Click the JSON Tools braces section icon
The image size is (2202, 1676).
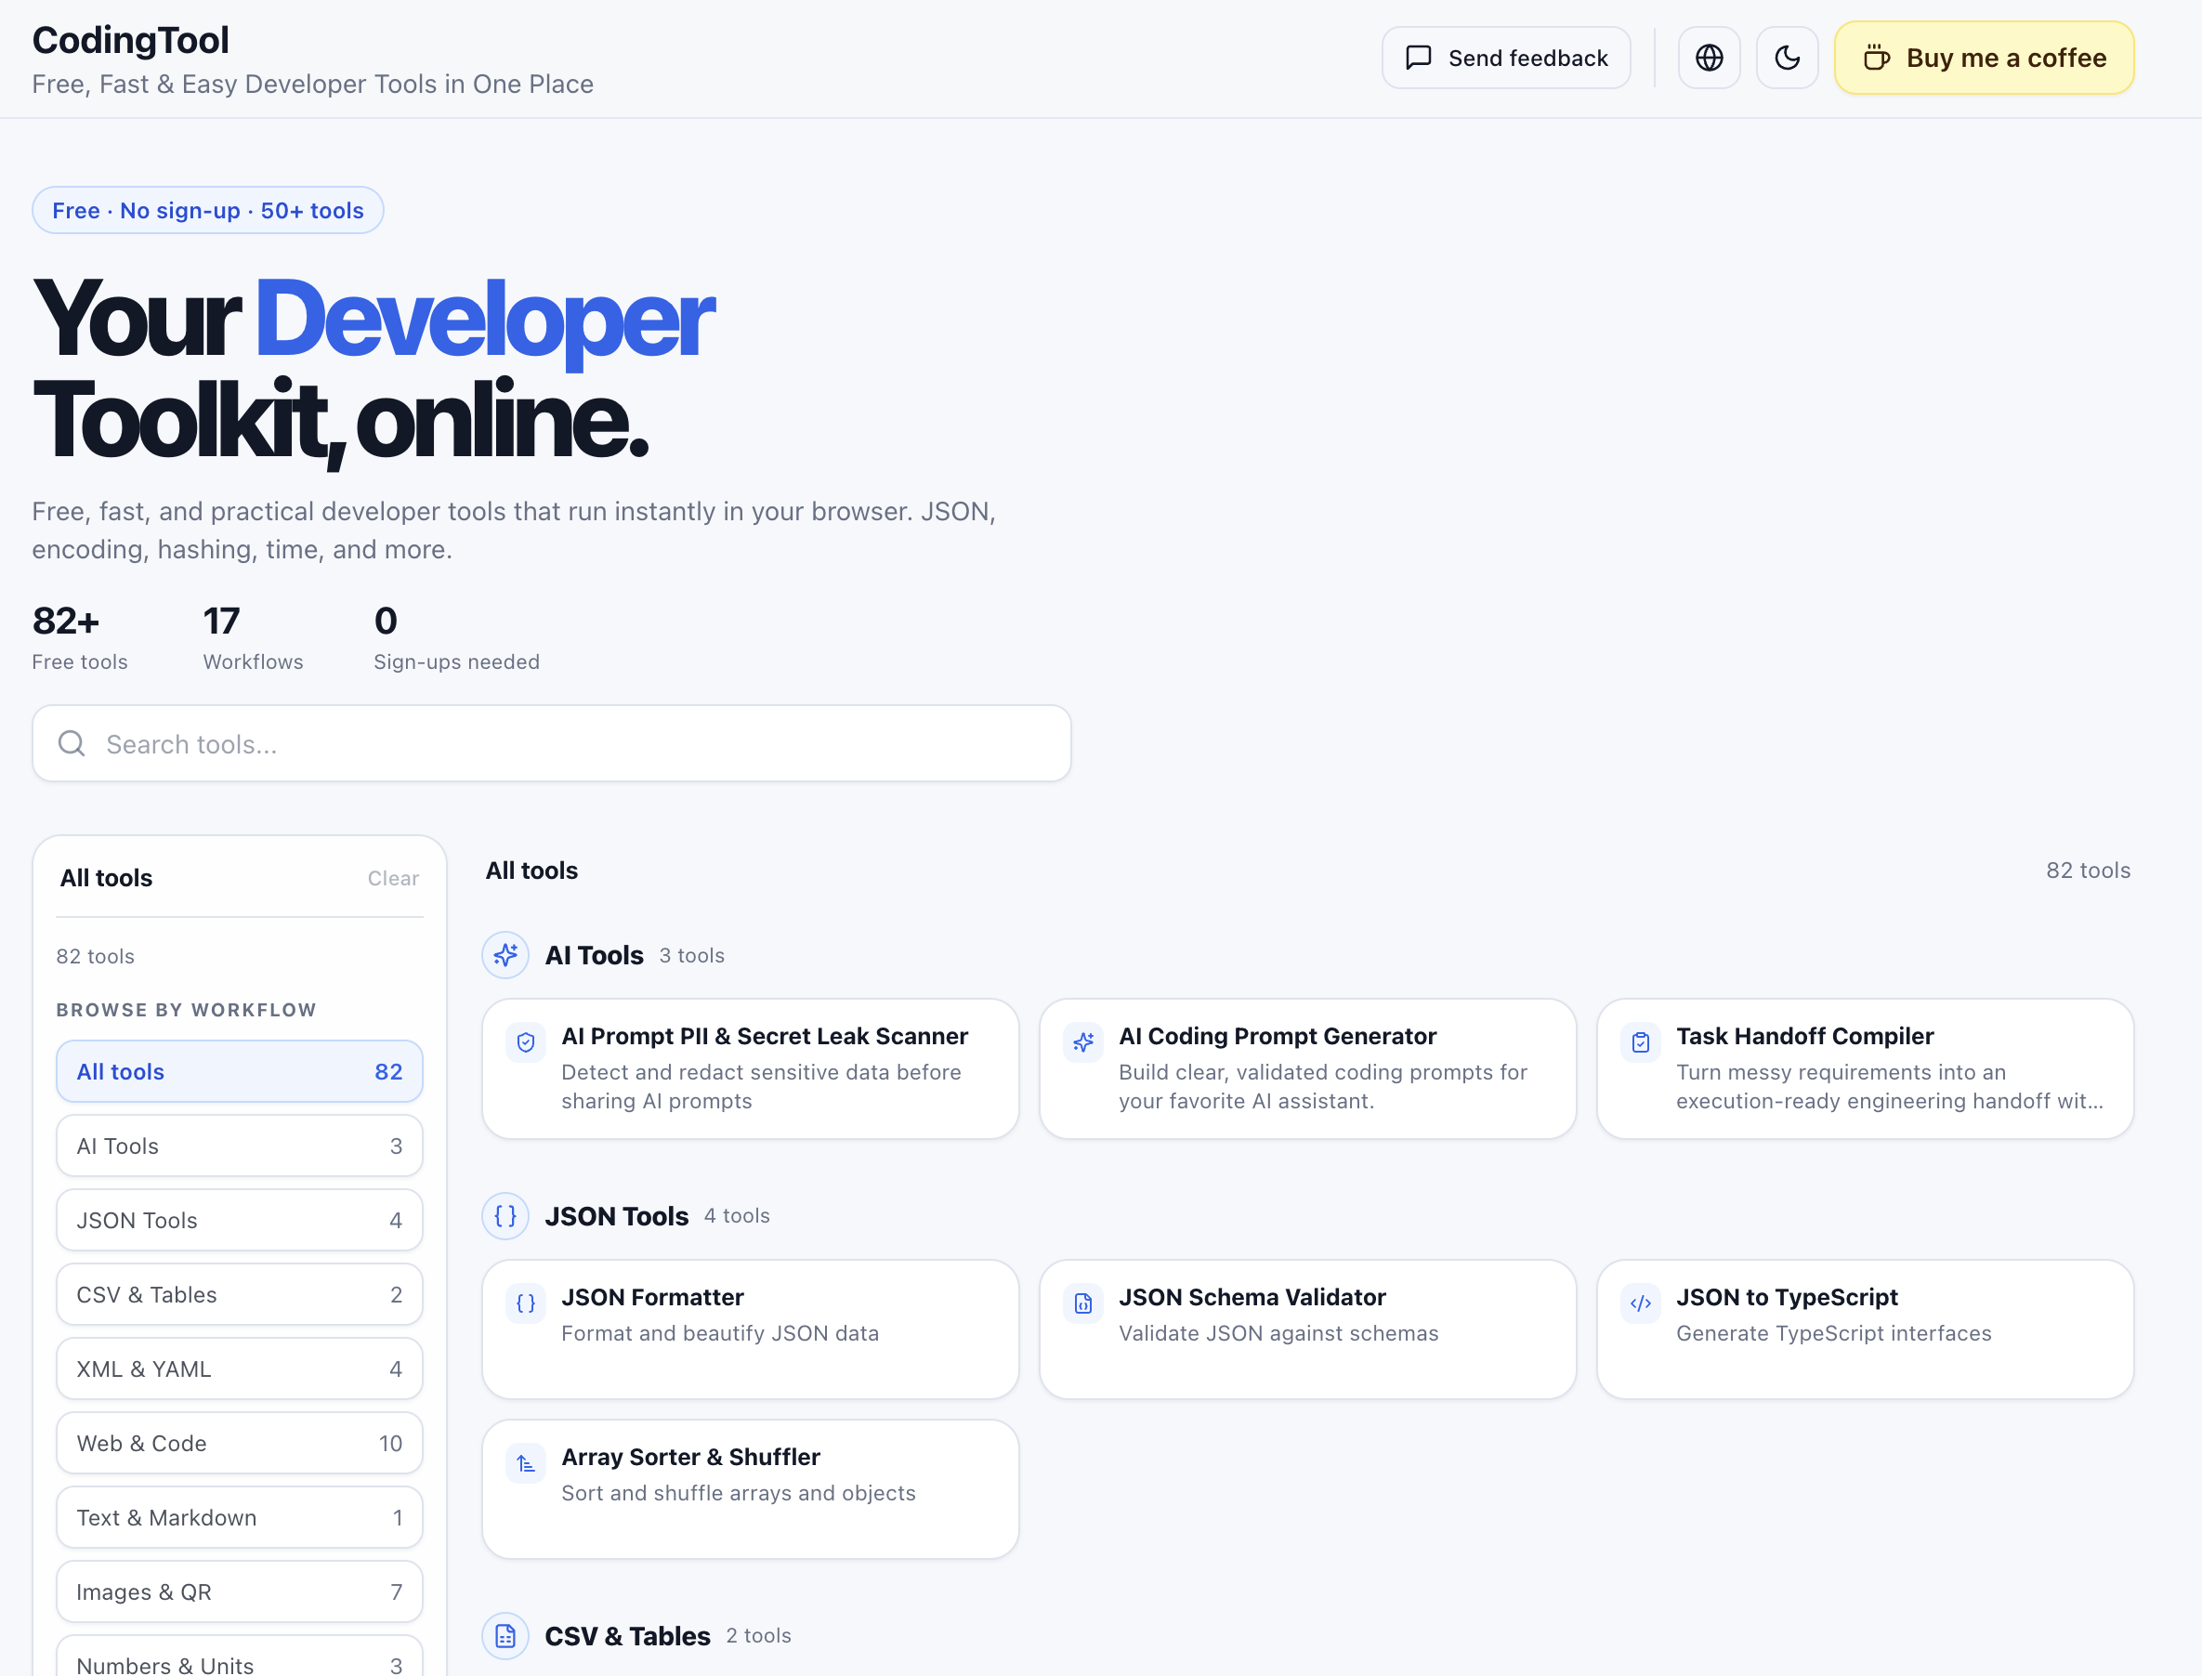click(505, 1216)
